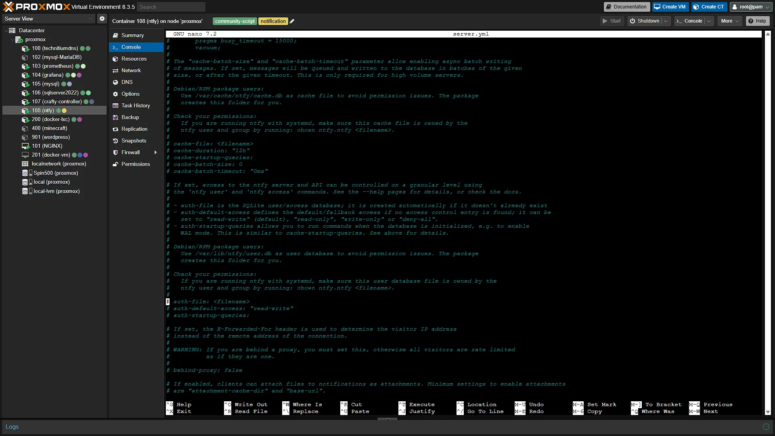Click the storage icon of Spin500 (proxmox)
Viewport: 775px width, 436px height.
(x=27, y=173)
